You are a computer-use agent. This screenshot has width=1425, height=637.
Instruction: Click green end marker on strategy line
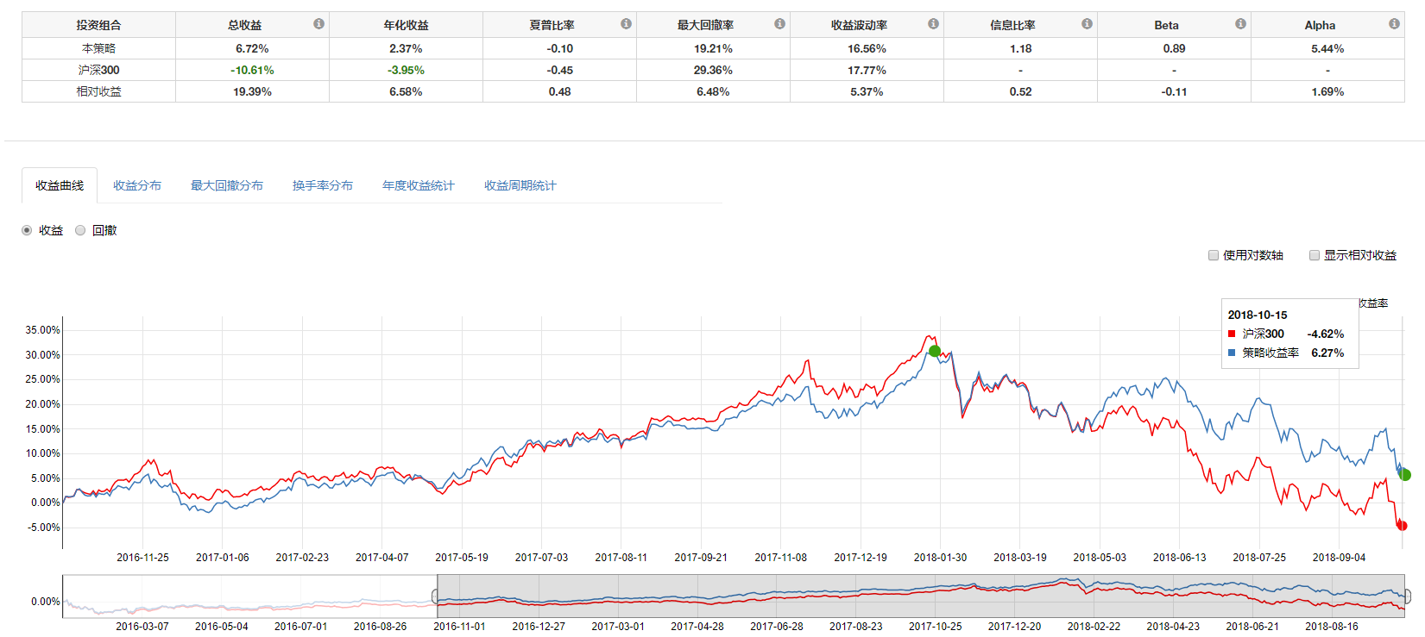(1405, 475)
